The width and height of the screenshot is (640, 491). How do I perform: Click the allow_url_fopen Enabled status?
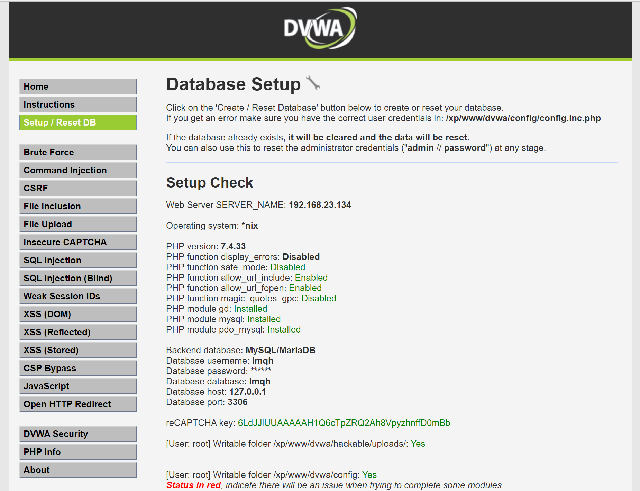(x=305, y=288)
